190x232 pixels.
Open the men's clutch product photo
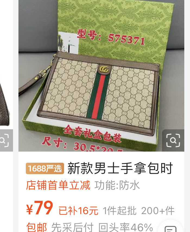tap(101, 76)
